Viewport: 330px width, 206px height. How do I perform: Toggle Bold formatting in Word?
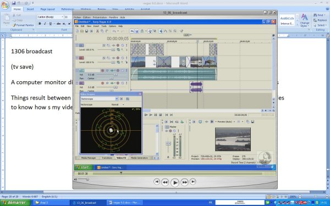click(x=40, y=24)
